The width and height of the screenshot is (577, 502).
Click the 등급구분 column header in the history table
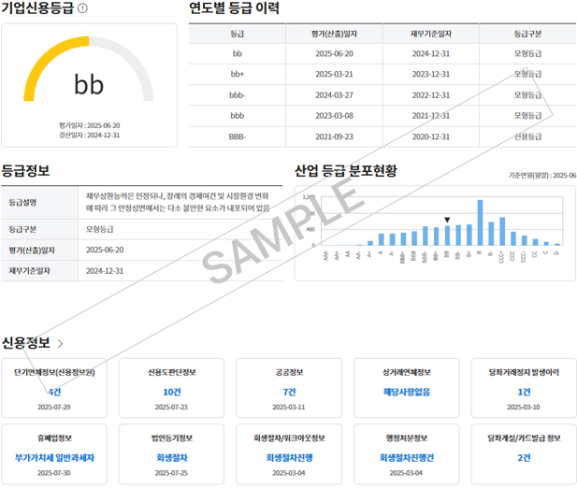[527, 34]
